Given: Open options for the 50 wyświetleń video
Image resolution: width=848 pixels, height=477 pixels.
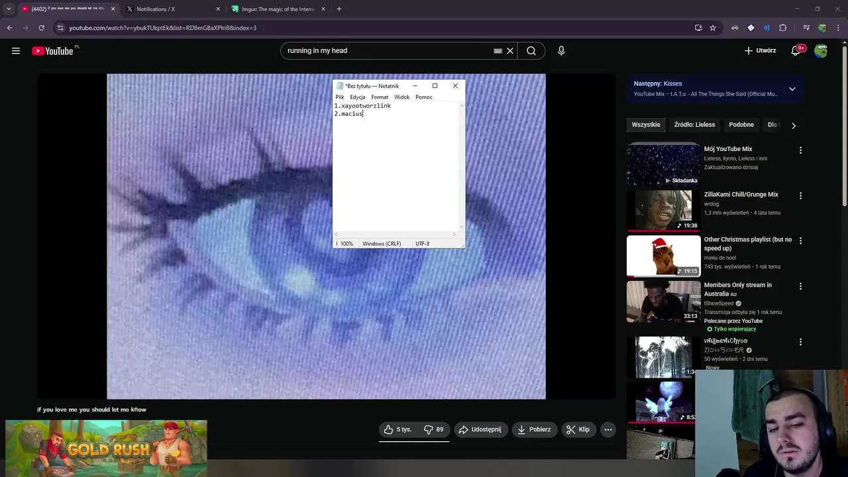Looking at the screenshot, I should tap(800, 342).
